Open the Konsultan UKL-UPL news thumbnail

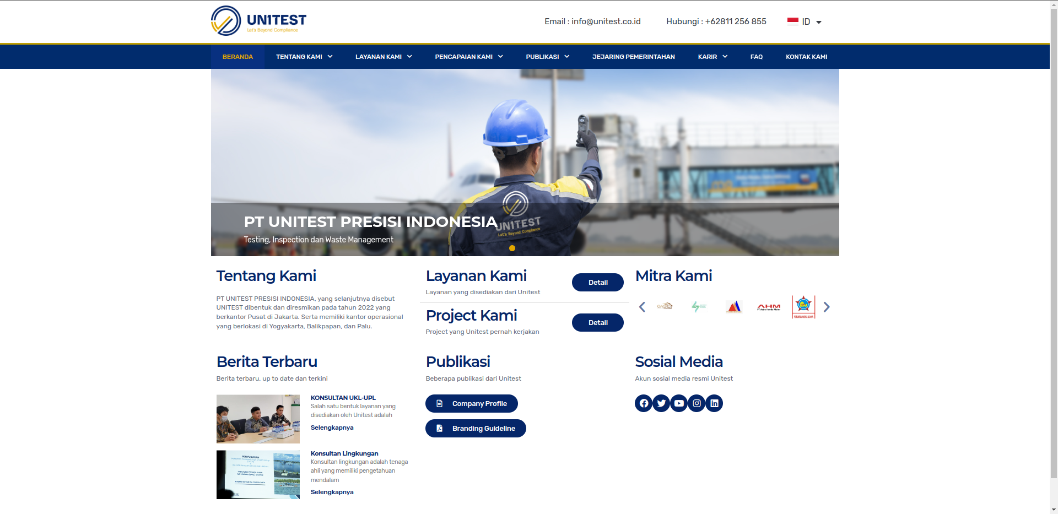258,419
